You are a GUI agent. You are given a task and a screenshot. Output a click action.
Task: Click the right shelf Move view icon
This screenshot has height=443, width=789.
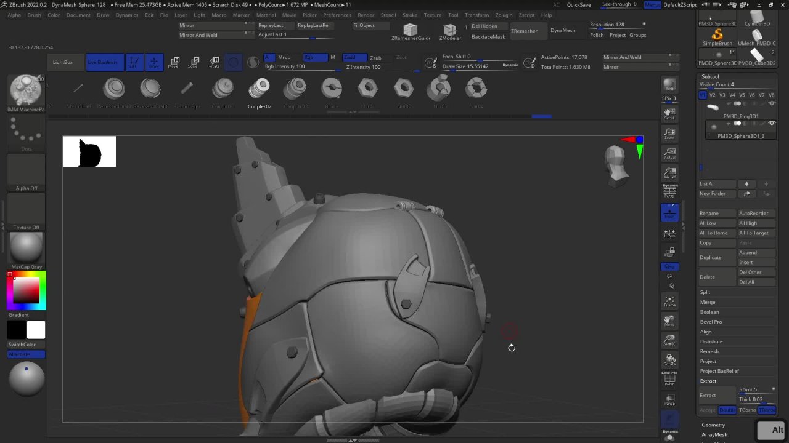click(669, 321)
